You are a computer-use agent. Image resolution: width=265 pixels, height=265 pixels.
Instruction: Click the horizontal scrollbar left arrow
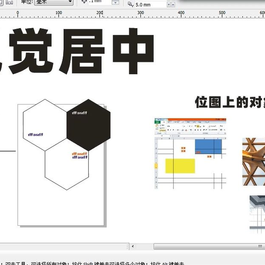tap(133, 246)
